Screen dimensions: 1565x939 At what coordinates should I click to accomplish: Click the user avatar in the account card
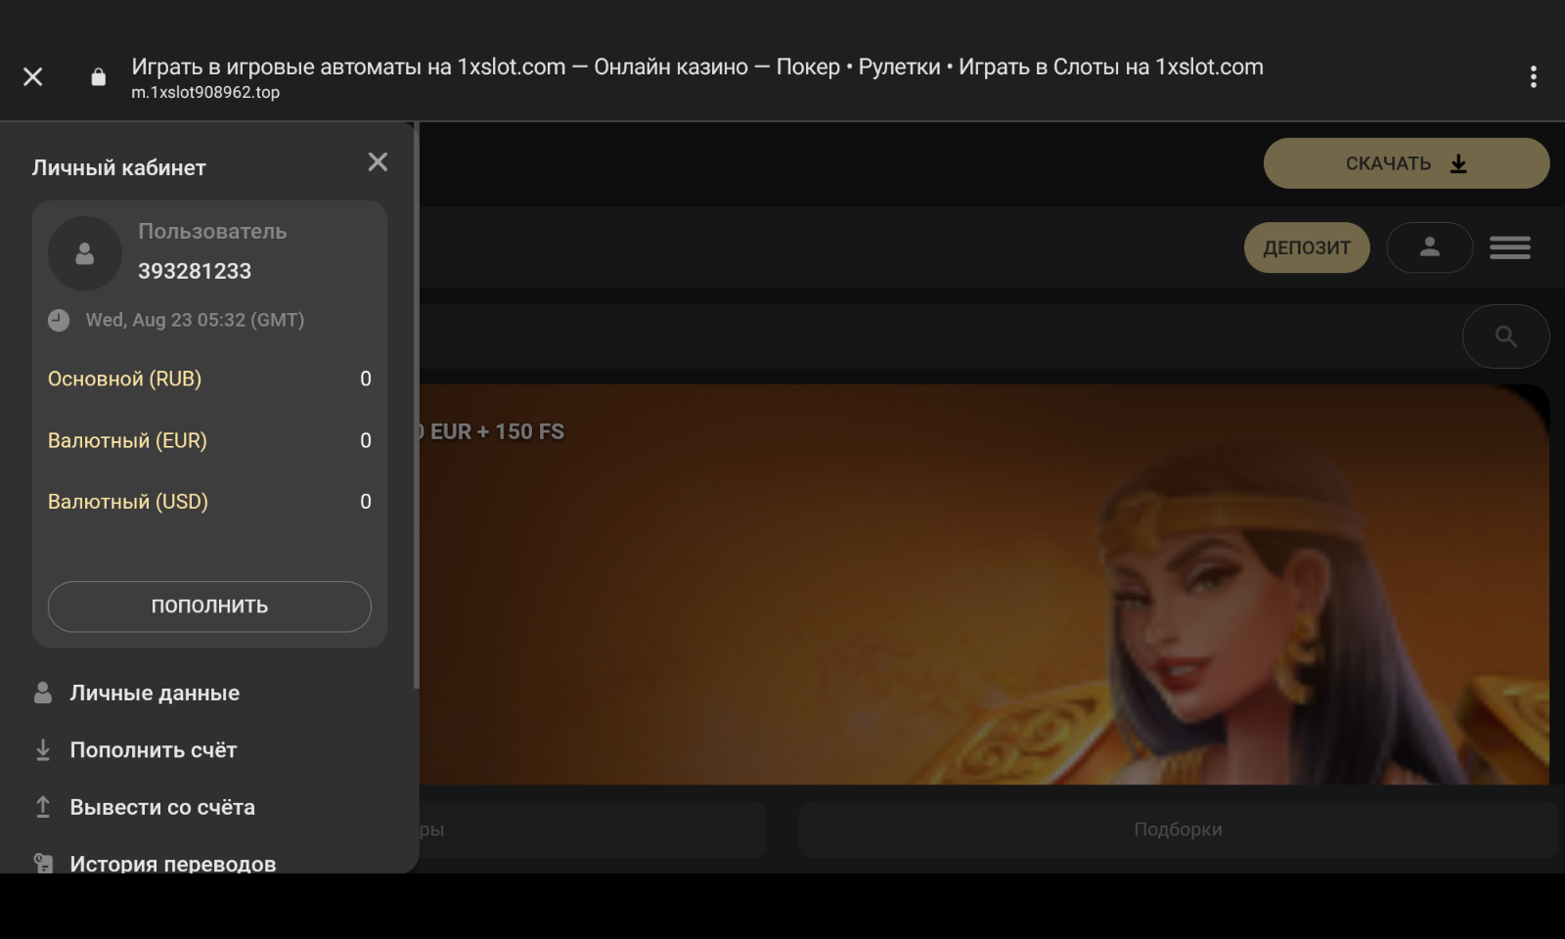tap(85, 253)
